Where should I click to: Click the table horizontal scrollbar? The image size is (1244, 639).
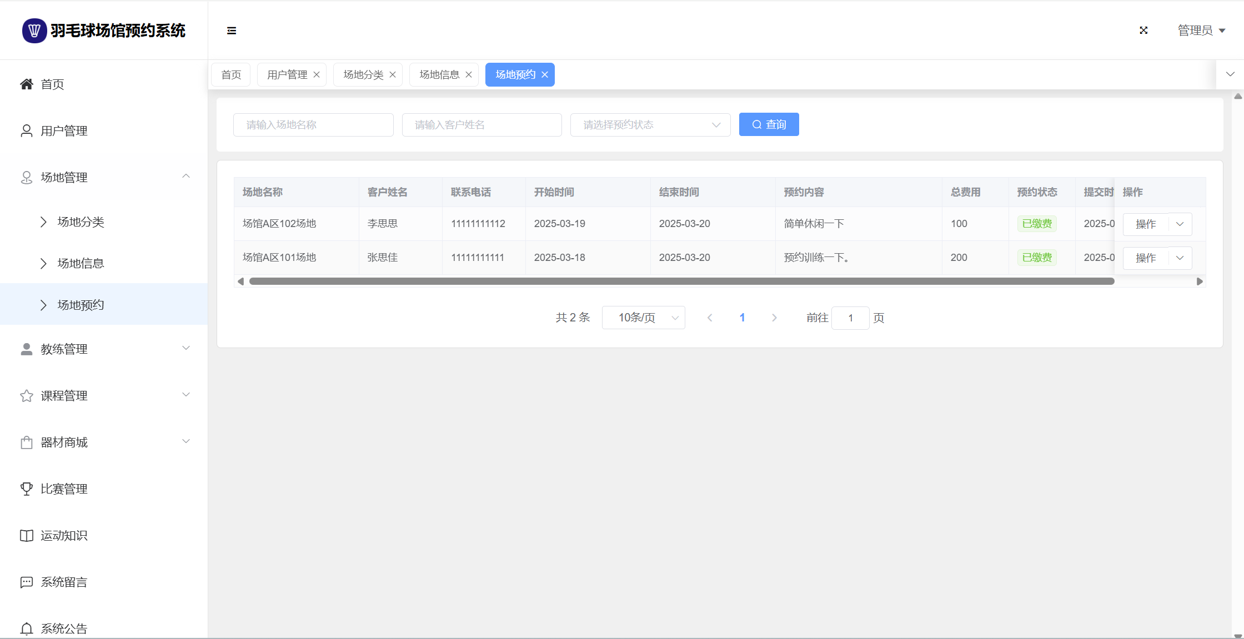(x=681, y=281)
